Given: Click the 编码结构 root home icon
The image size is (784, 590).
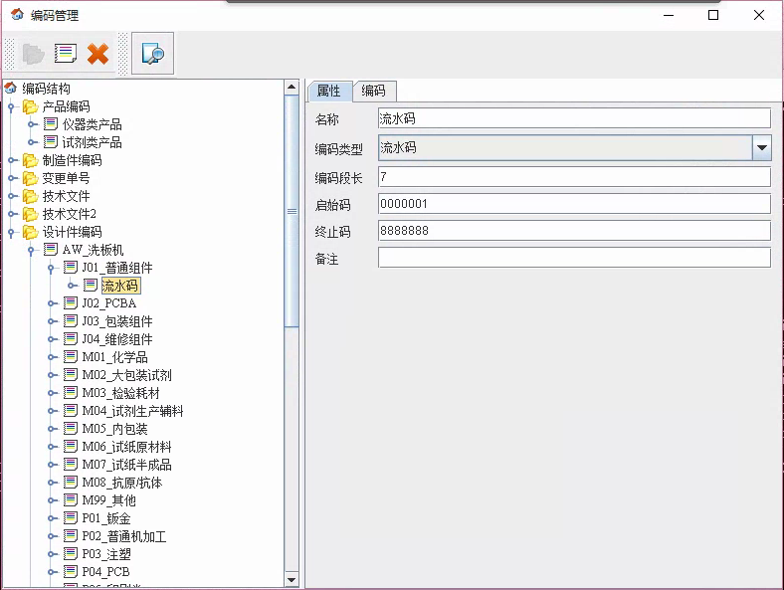Looking at the screenshot, I should 11,89.
